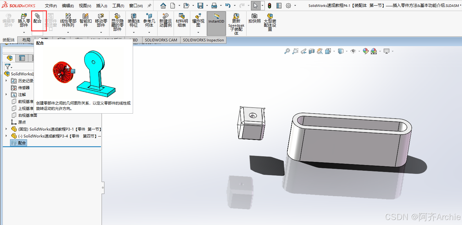This screenshot has width=462, height=225.
Task: Click Update Speedpak subassemblies button
Action: (x=236, y=24)
